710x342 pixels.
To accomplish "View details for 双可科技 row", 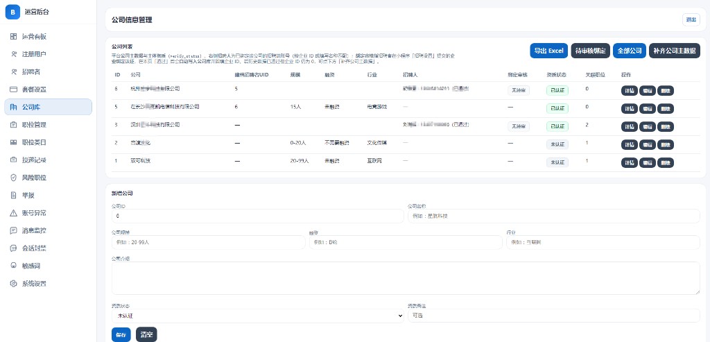I will click(629, 162).
